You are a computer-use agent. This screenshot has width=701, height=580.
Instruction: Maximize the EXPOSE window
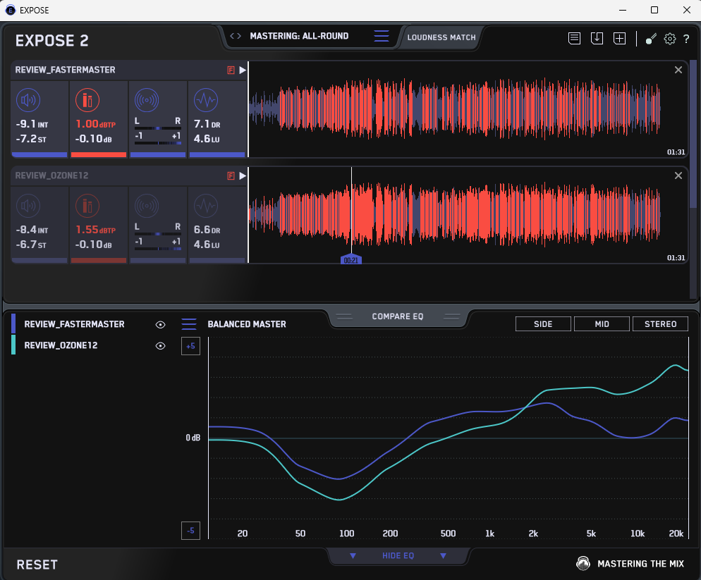point(654,10)
